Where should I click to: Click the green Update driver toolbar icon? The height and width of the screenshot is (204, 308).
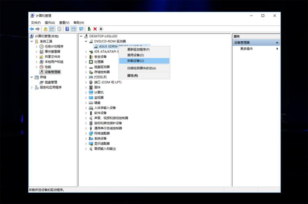(89, 29)
